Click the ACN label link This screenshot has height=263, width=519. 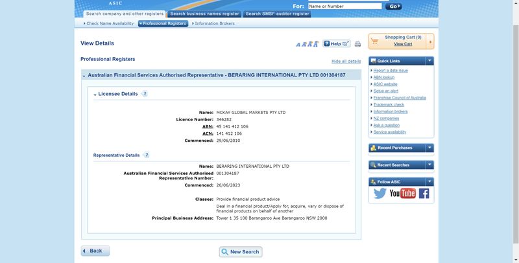208,133
